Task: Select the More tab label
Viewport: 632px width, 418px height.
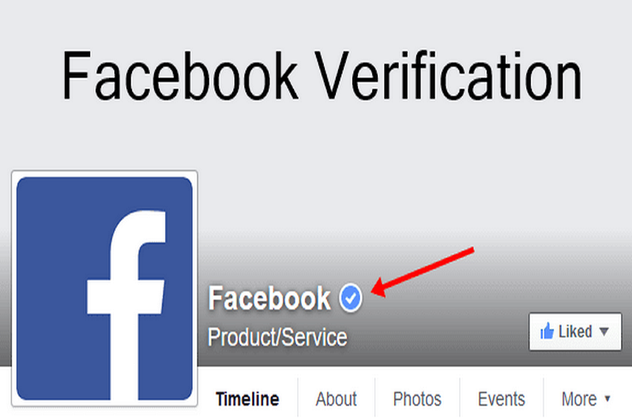Action: pyautogui.click(x=579, y=399)
